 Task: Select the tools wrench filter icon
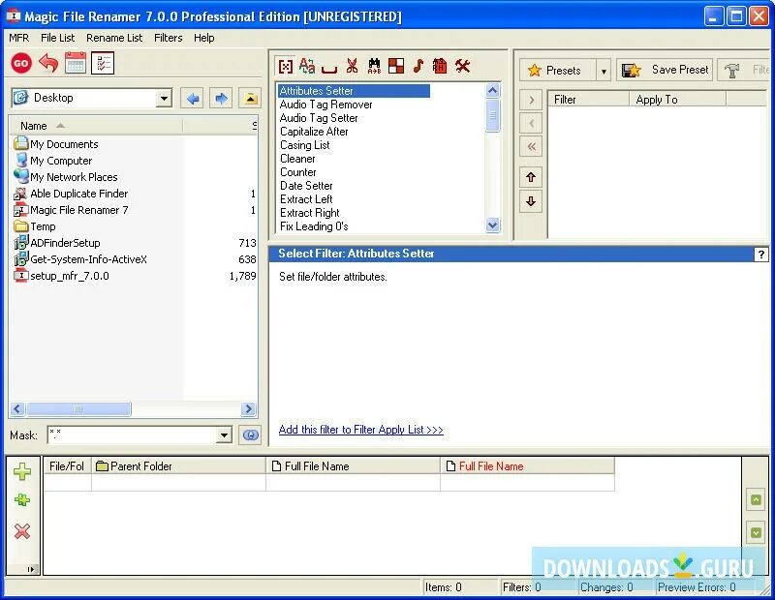(463, 66)
